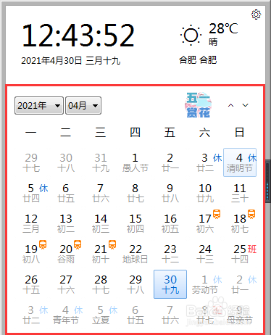Click the 合肥 合肥 location label
Screen dimensions: 271x335
198,60
